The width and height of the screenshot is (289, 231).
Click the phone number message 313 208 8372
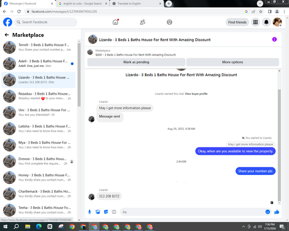pos(109,196)
